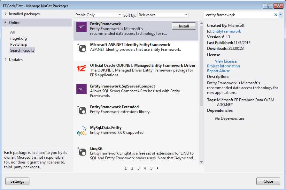Select the LinqKit result title
Viewport: 286px width, 190px height.
pos(96,148)
